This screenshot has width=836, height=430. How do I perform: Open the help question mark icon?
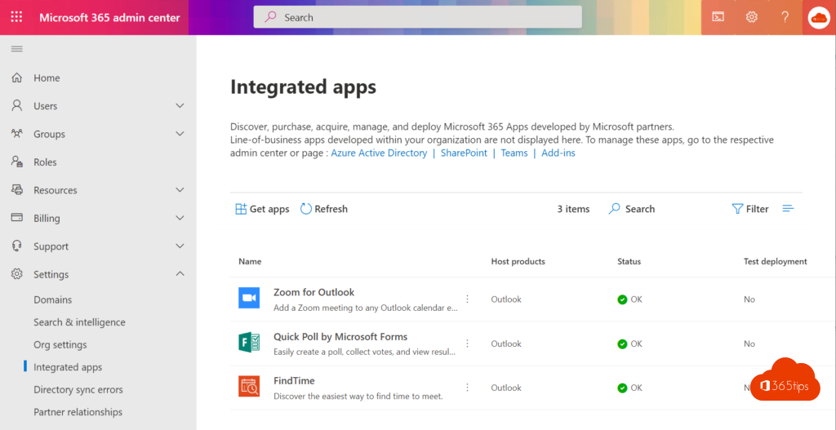click(x=785, y=17)
